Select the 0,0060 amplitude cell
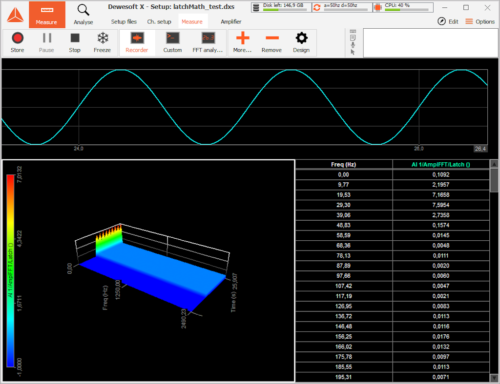The height and width of the screenshot is (384, 500). click(441, 276)
